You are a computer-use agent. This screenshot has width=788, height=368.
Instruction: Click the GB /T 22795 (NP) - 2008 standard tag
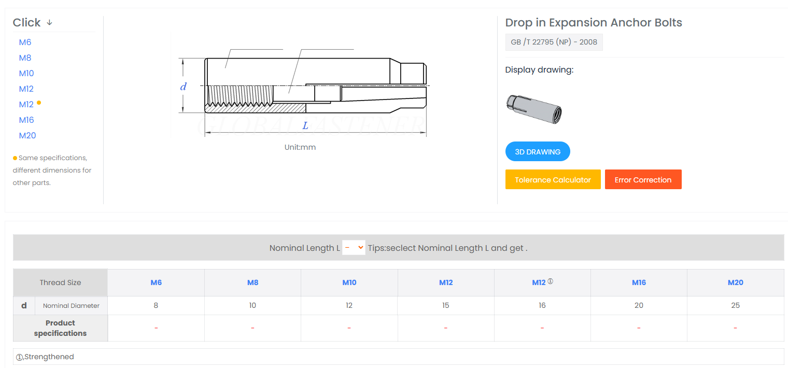click(554, 43)
